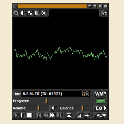The image size is (124, 124).
Task: Click the system menu box at top-left
Action: click(15, 6)
